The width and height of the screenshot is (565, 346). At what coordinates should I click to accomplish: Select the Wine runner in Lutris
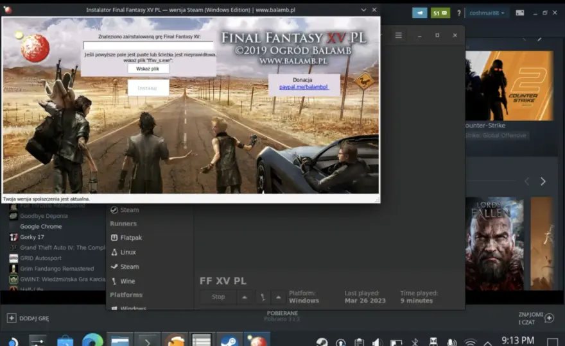[123, 281]
